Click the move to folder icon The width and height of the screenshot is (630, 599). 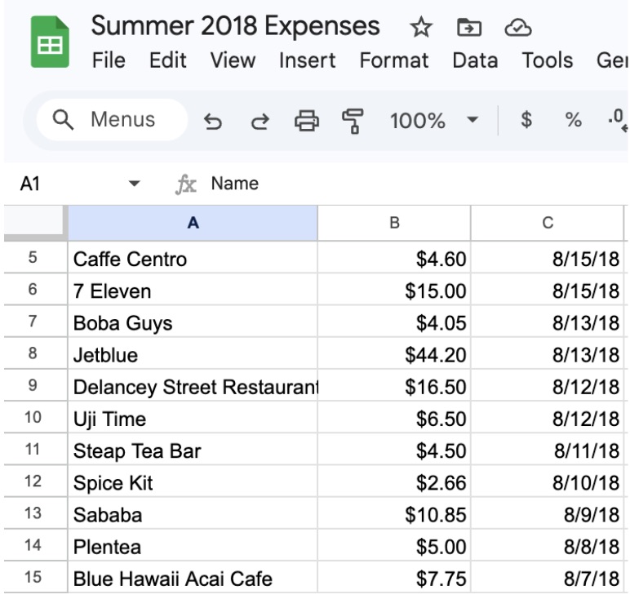[x=469, y=27]
